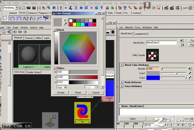194x130 pixels.
Task: Open the 0 to 1 range dropdown
Action: pyautogui.click(x=96, y=87)
